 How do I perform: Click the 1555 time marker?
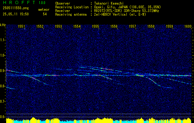click(x=96, y=26)
